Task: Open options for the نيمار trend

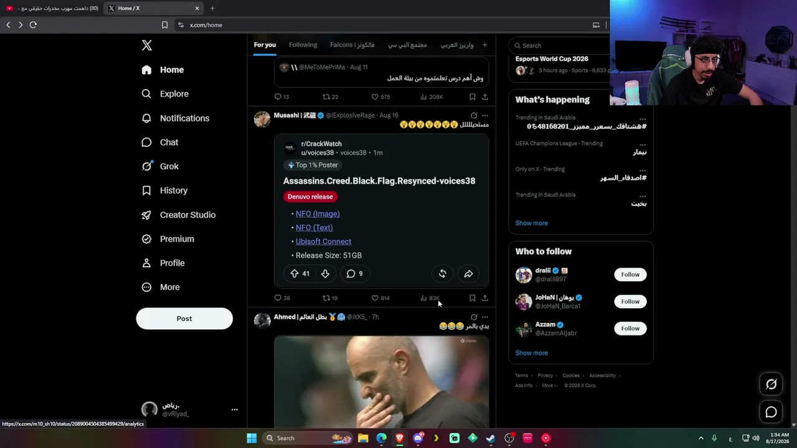Action: coord(643,144)
